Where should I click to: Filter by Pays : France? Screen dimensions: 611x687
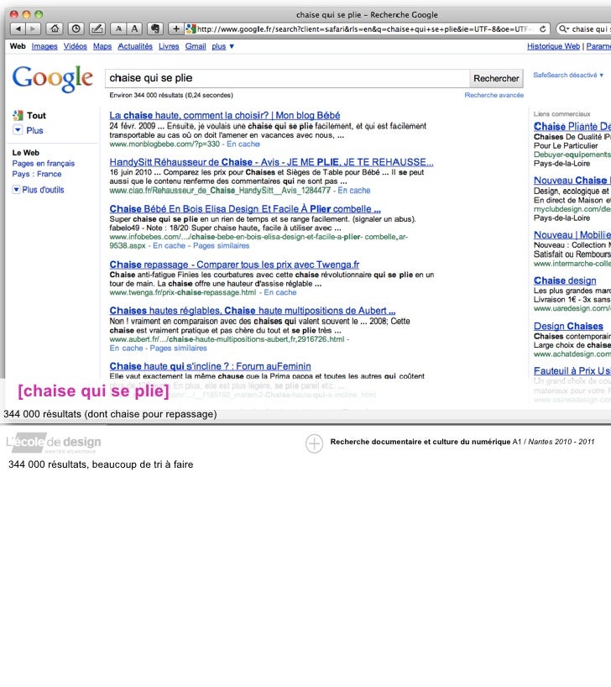[x=37, y=174]
